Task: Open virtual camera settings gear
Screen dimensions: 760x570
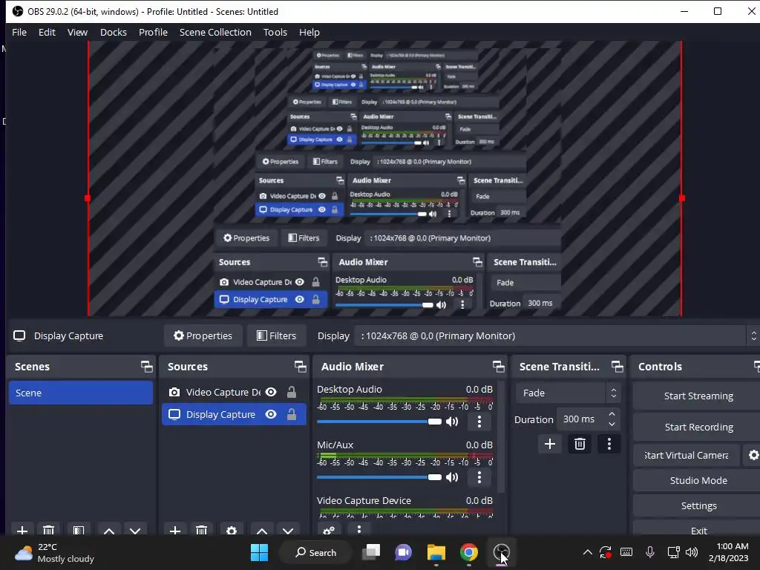Action: pos(753,455)
